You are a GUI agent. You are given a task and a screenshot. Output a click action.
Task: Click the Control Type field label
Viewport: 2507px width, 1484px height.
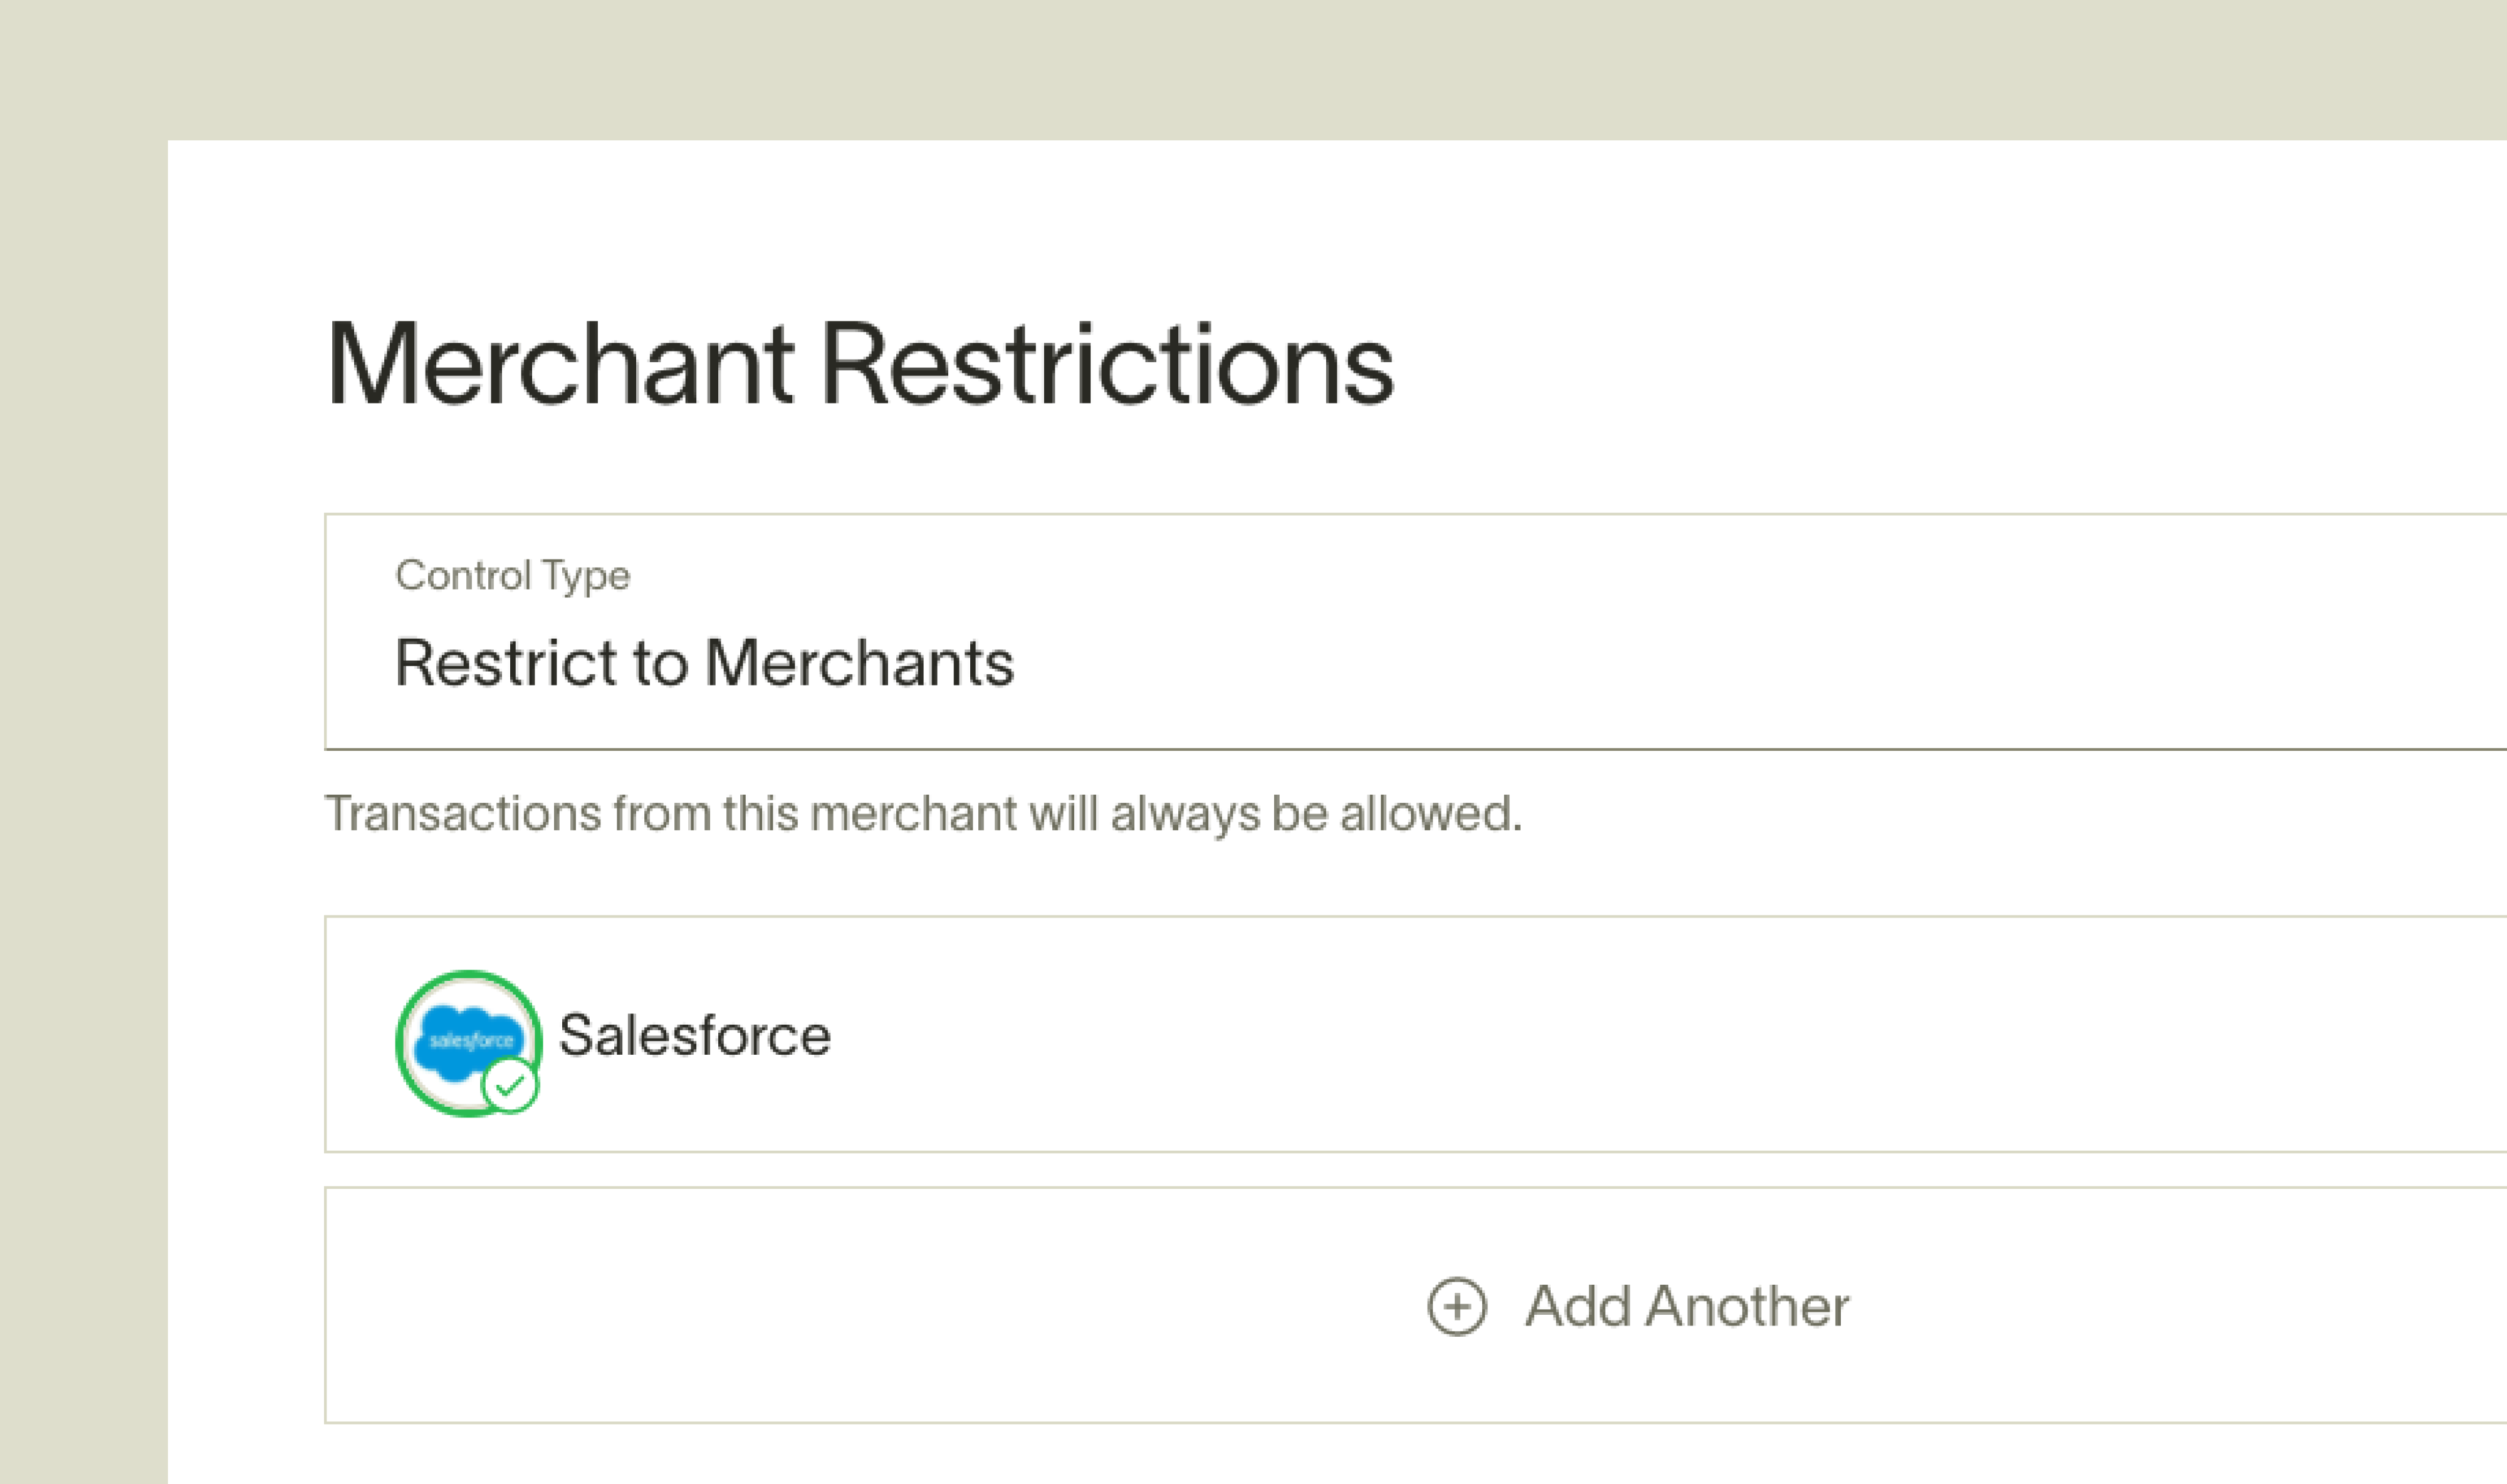512,576
